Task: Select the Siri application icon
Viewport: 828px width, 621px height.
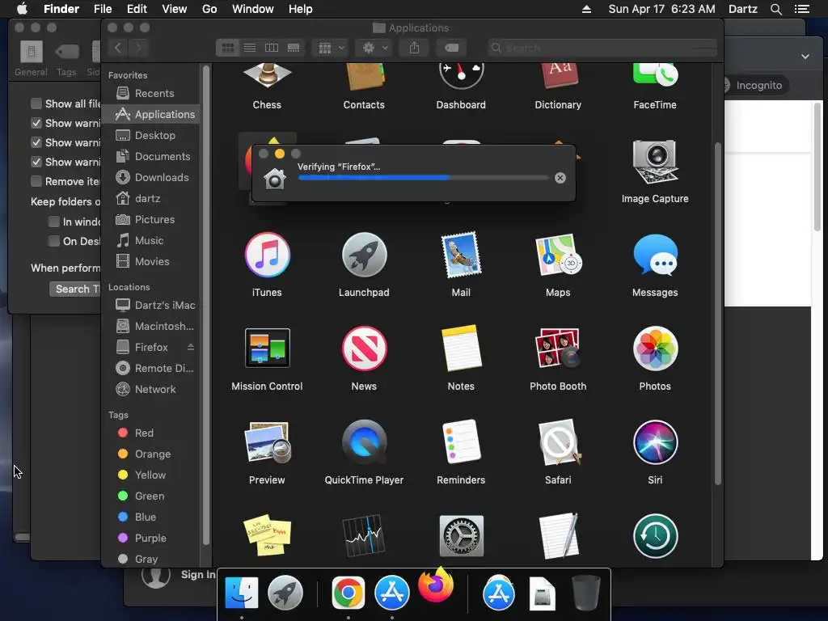Action: [x=655, y=442]
